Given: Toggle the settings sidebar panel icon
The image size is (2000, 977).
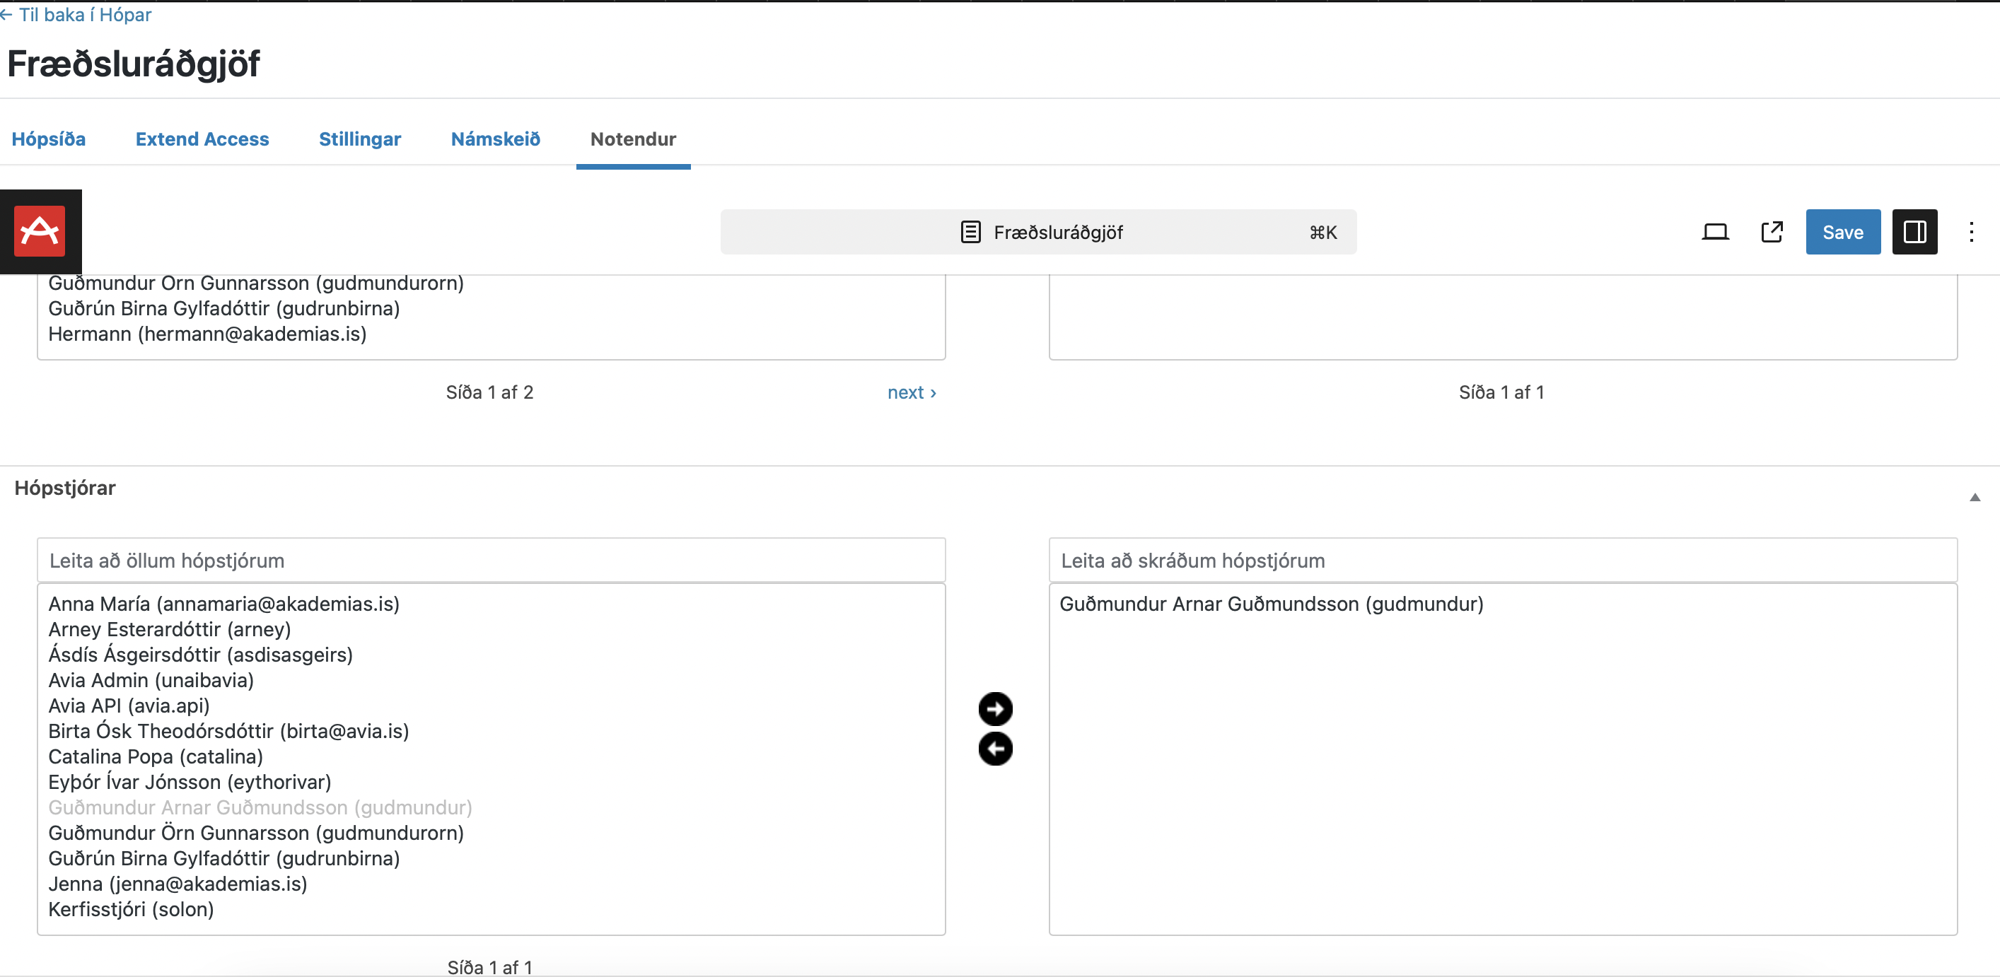Looking at the screenshot, I should (x=1914, y=232).
